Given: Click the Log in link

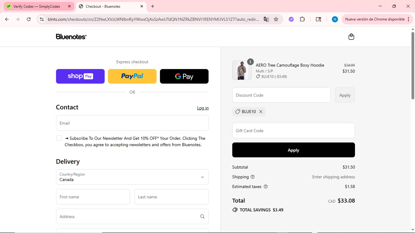Looking at the screenshot, I should (x=203, y=108).
